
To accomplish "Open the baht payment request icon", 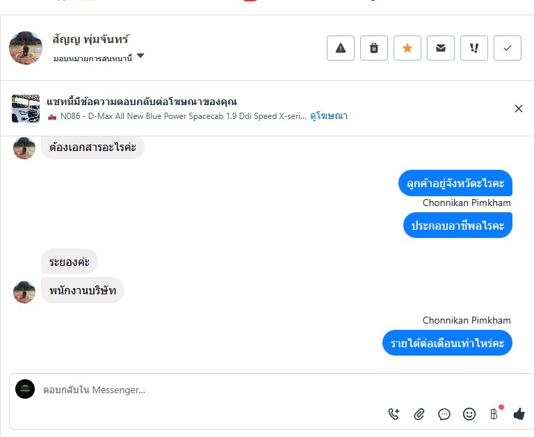I will pos(494,414).
